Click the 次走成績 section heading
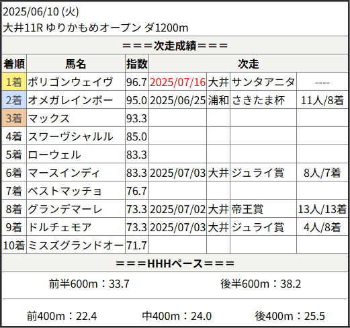The height and width of the screenshot is (328, 350). [175, 46]
